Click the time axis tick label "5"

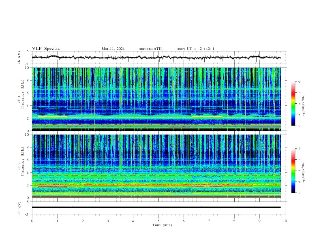[x=158, y=221]
